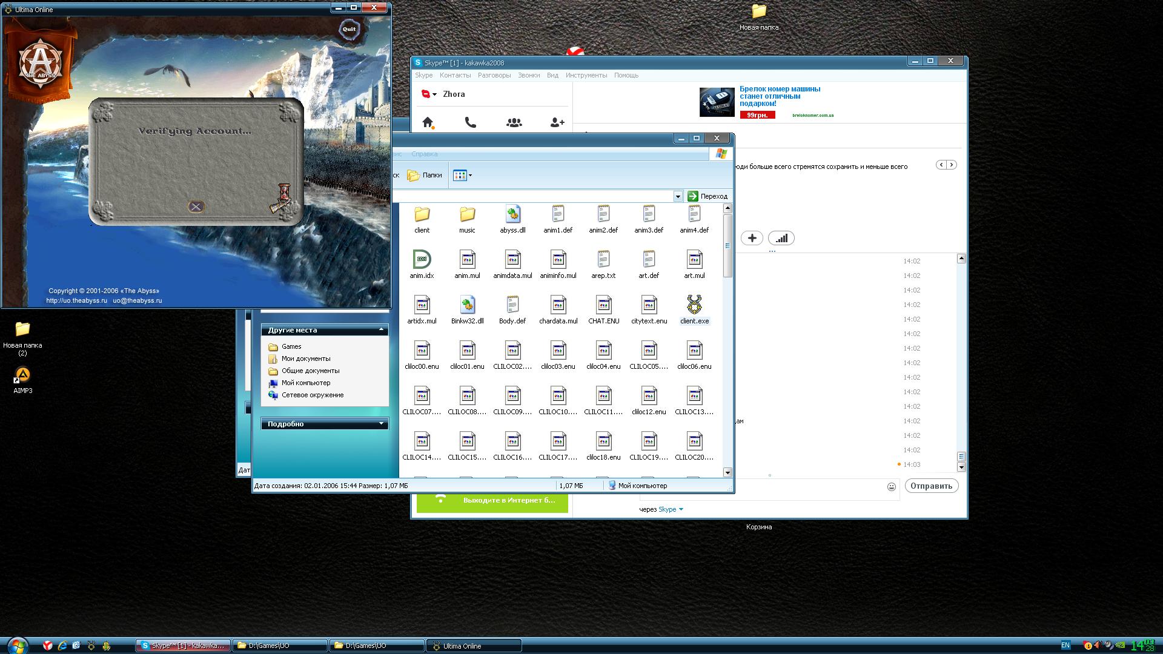Image resolution: width=1163 pixels, height=654 pixels.
Task: Open the Контакты menu in Skype
Action: (x=455, y=75)
